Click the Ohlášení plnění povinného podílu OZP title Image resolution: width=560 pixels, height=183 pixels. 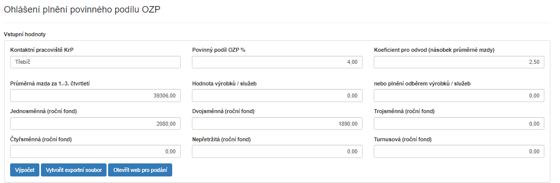pyautogui.click(x=82, y=10)
